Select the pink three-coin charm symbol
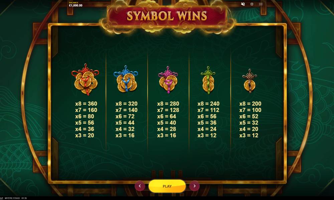334x200 pixels. [168, 79]
